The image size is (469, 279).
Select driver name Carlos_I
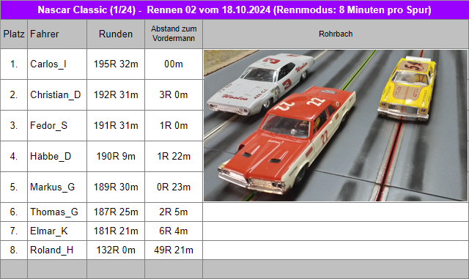48,64
